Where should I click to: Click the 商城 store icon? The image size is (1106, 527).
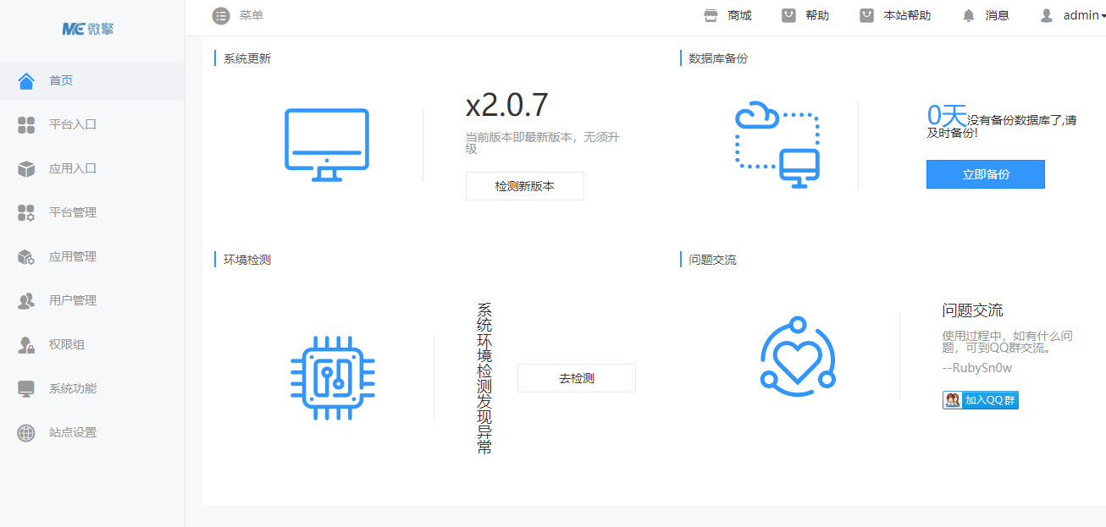(711, 15)
